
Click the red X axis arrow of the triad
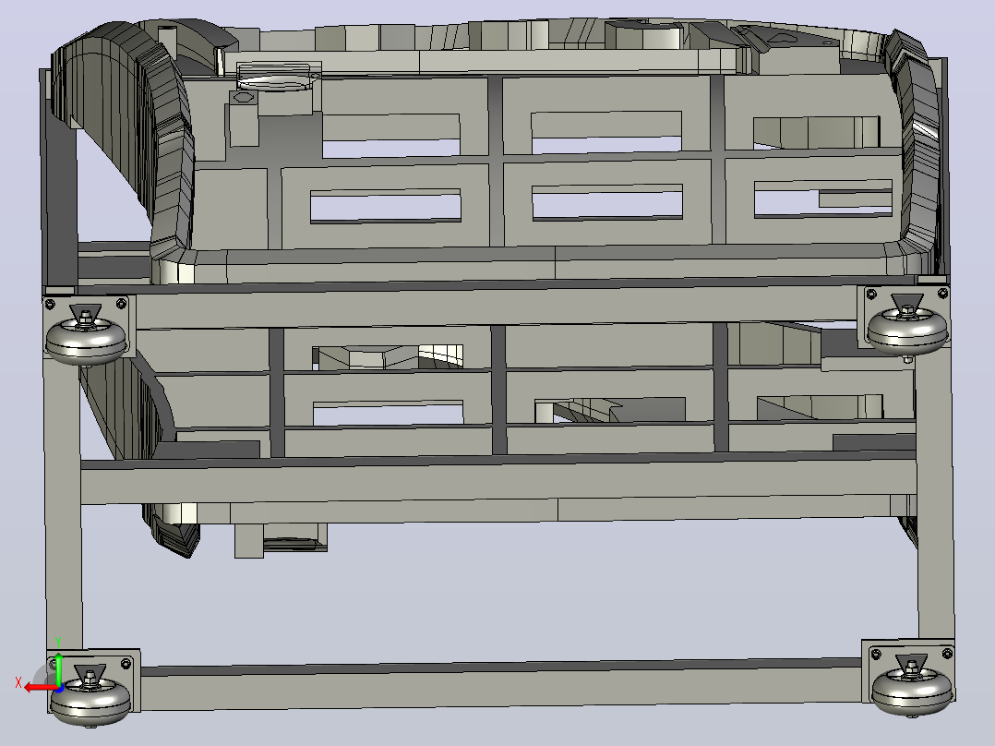pyautogui.click(x=40, y=688)
